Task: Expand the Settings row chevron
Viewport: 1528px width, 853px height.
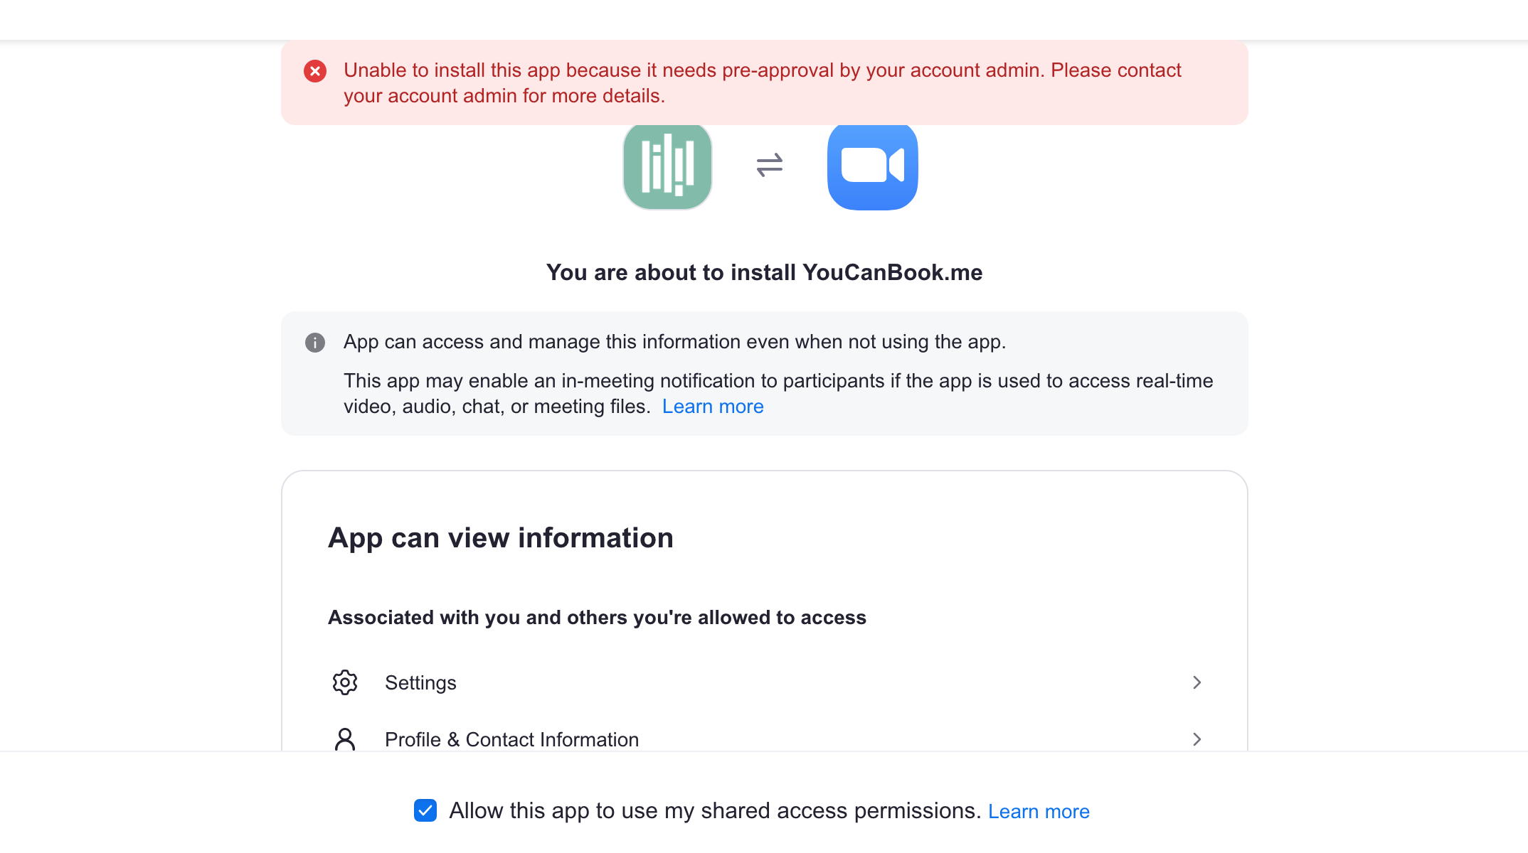Action: coord(1197,682)
